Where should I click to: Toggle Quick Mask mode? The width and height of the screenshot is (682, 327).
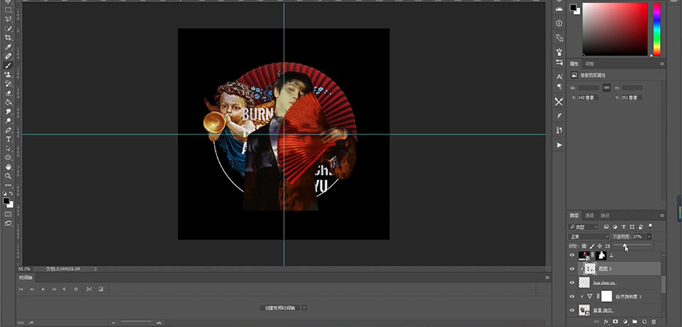[9, 214]
